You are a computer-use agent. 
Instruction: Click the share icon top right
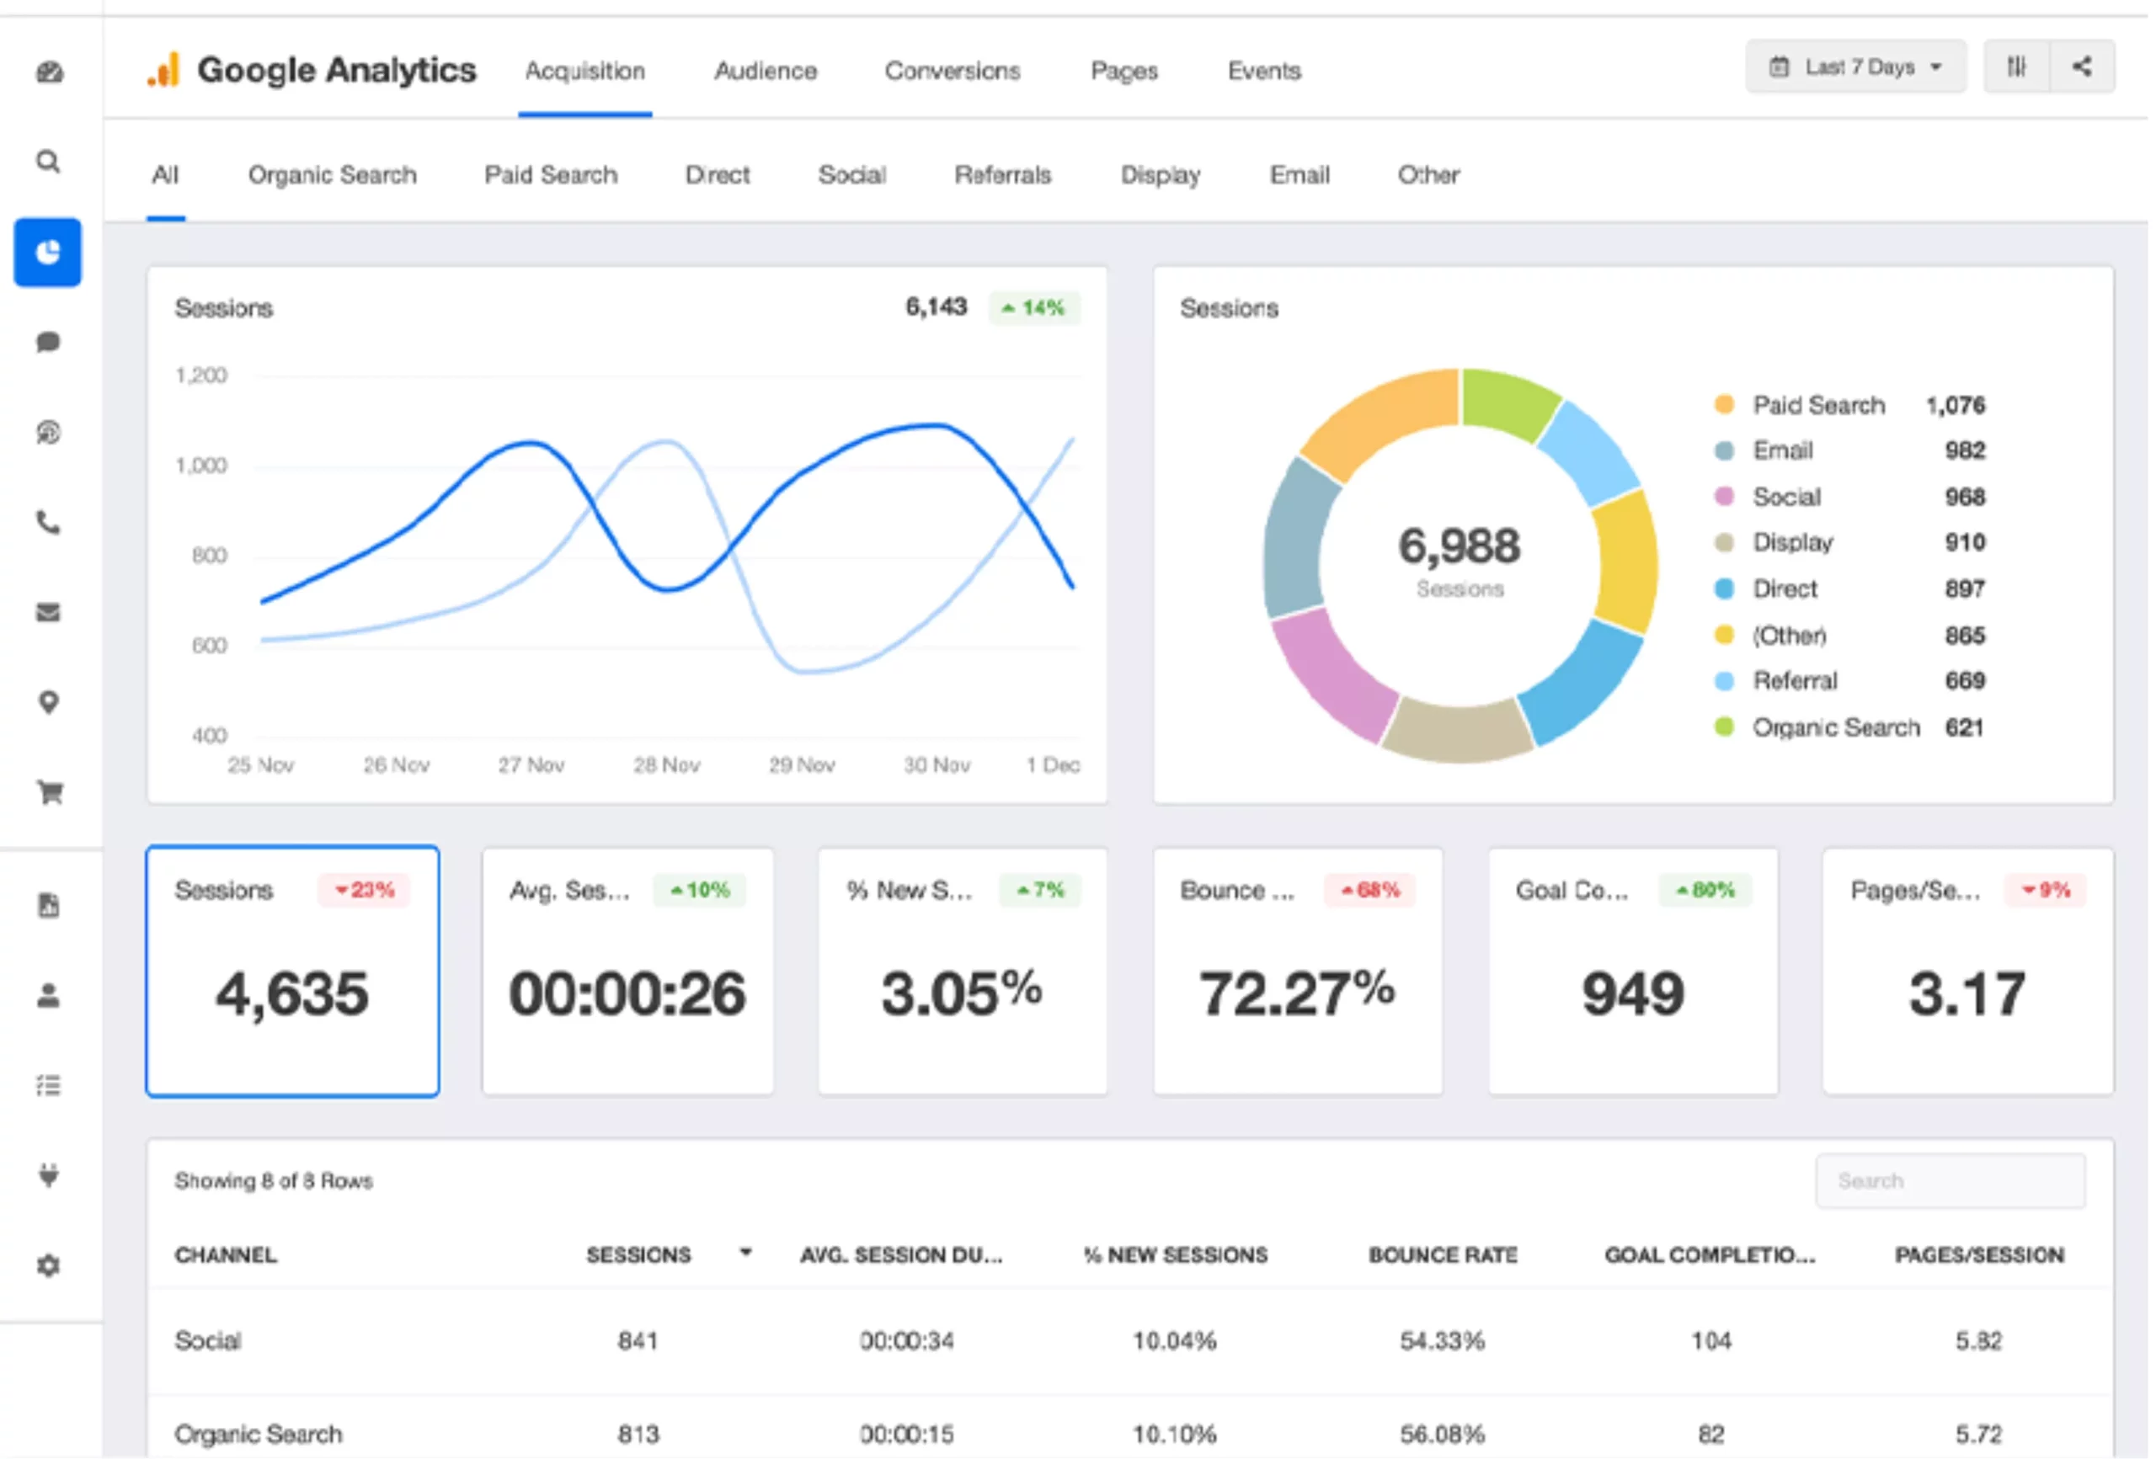pos(2083,67)
